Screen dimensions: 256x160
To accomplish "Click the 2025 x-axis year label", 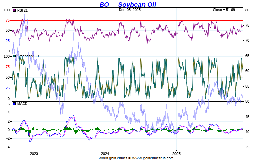I will point(177,154).
